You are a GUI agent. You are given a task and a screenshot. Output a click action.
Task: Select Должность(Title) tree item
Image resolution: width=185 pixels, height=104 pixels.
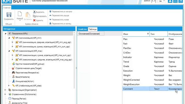(x=20, y=103)
